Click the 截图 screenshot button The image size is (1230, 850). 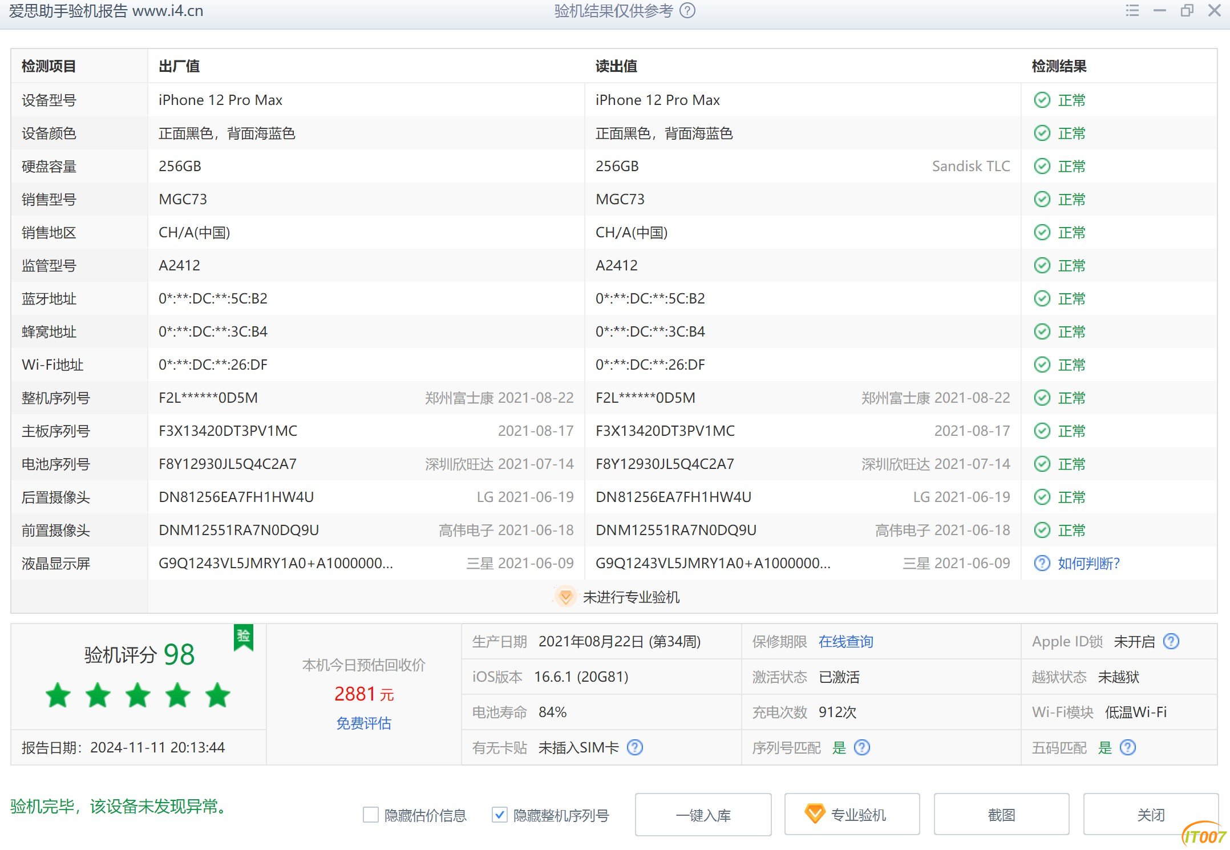tap(1001, 815)
